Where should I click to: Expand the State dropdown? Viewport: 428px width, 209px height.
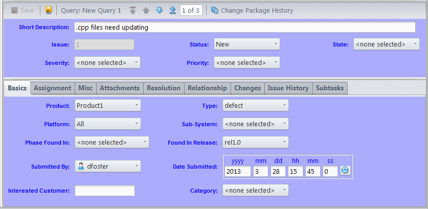point(387,44)
